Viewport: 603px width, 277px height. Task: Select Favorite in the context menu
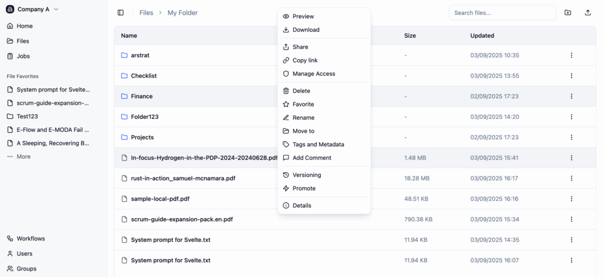324,104
